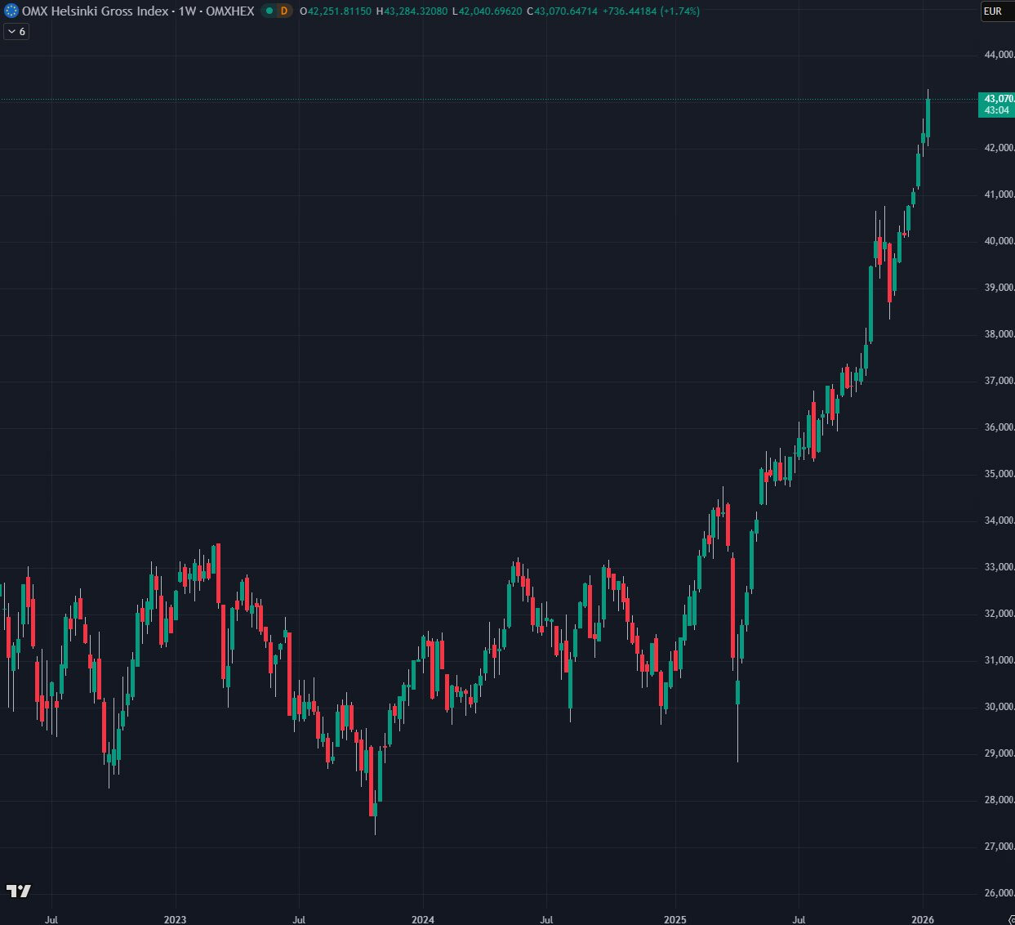This screenshot has width=1015, height=925.
Task: Click the 40,000 level on the price scale
Action: click(x=999, y=241)
